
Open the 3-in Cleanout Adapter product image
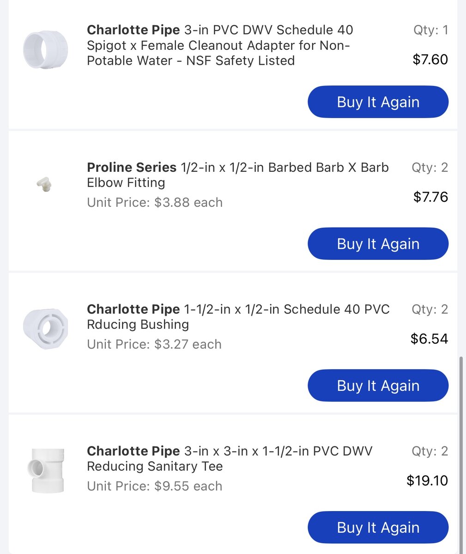(45, 49)
